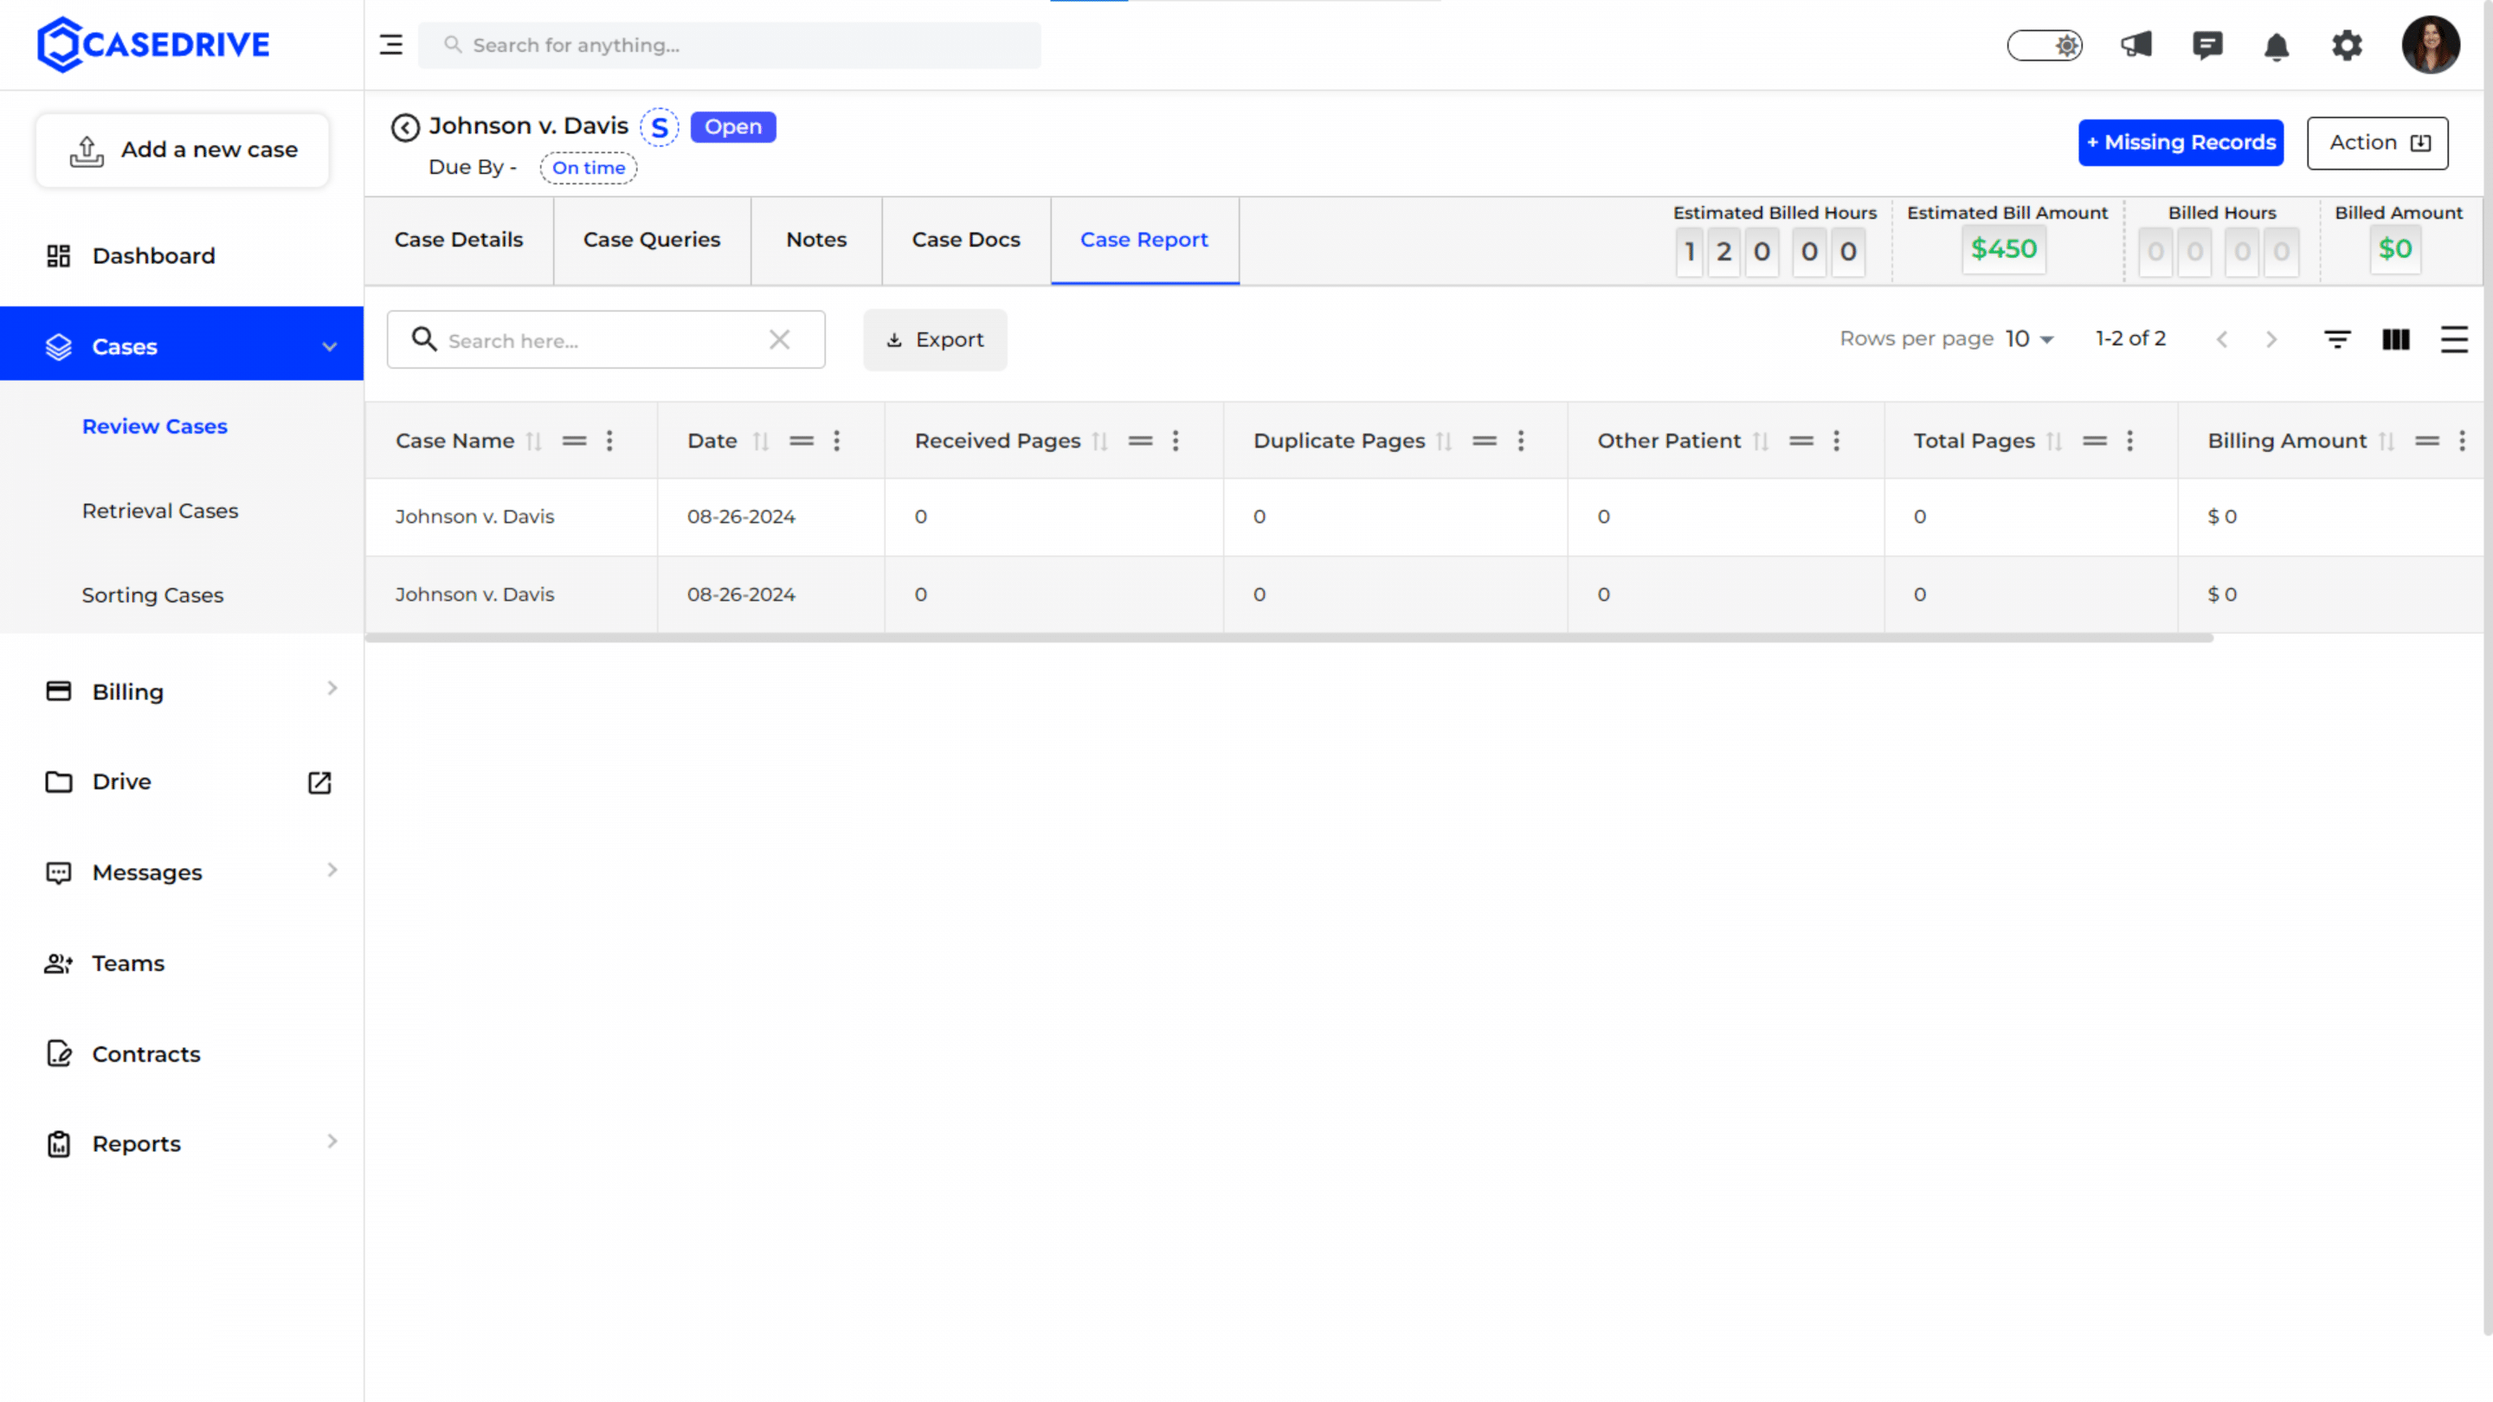The height and width of the screenshot is (1402, 2493).
Task: Click the On time due badge
Action: click(x=589, y=167)
